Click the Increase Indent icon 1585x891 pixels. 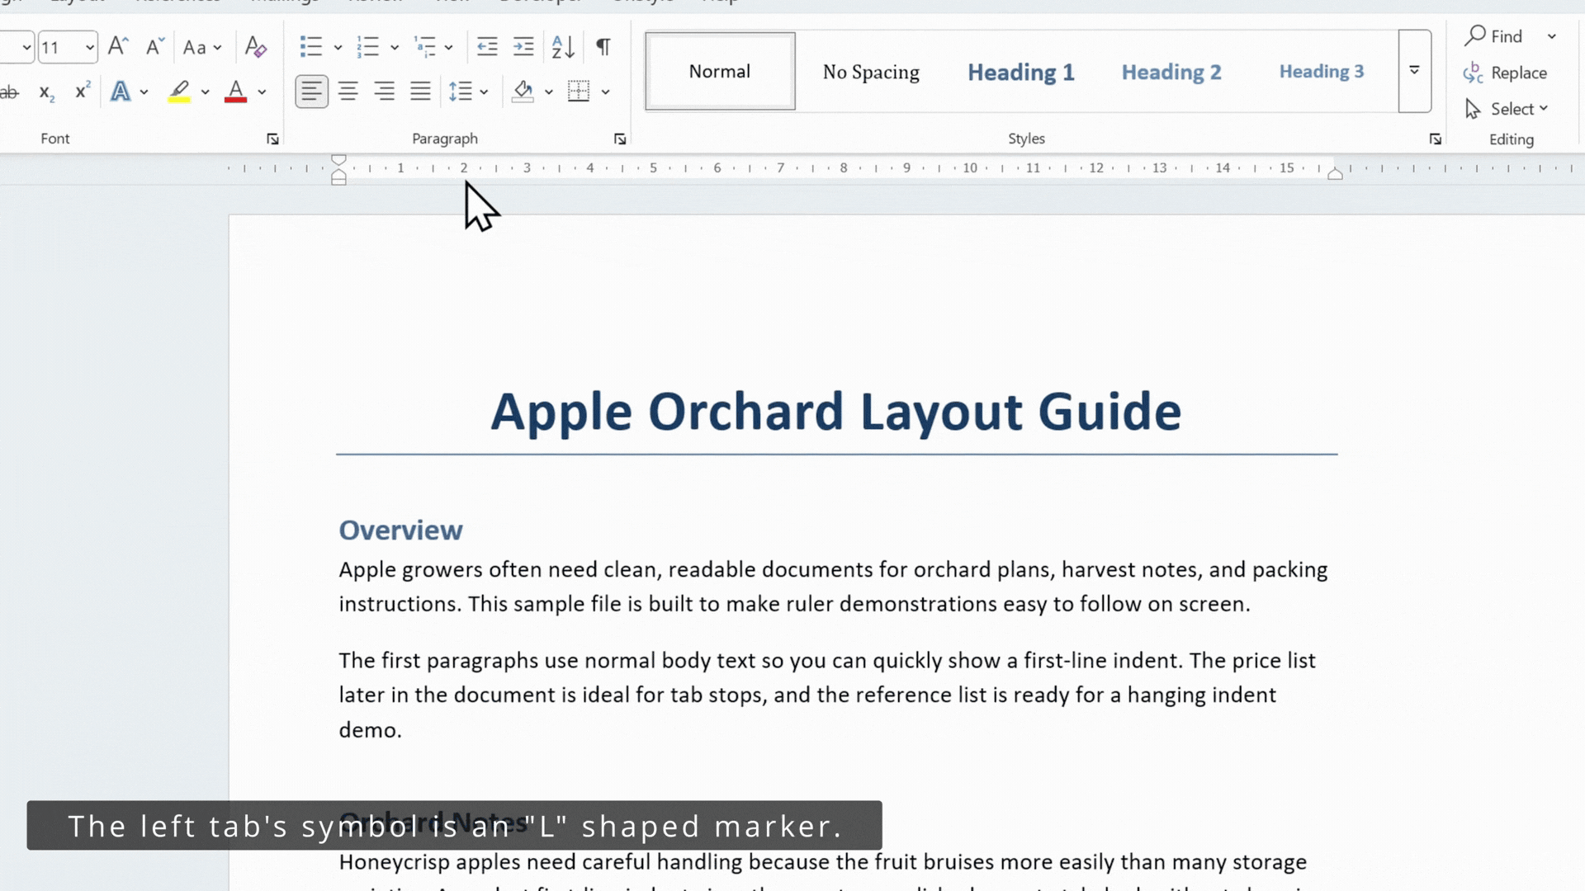(x=523, y=46)
